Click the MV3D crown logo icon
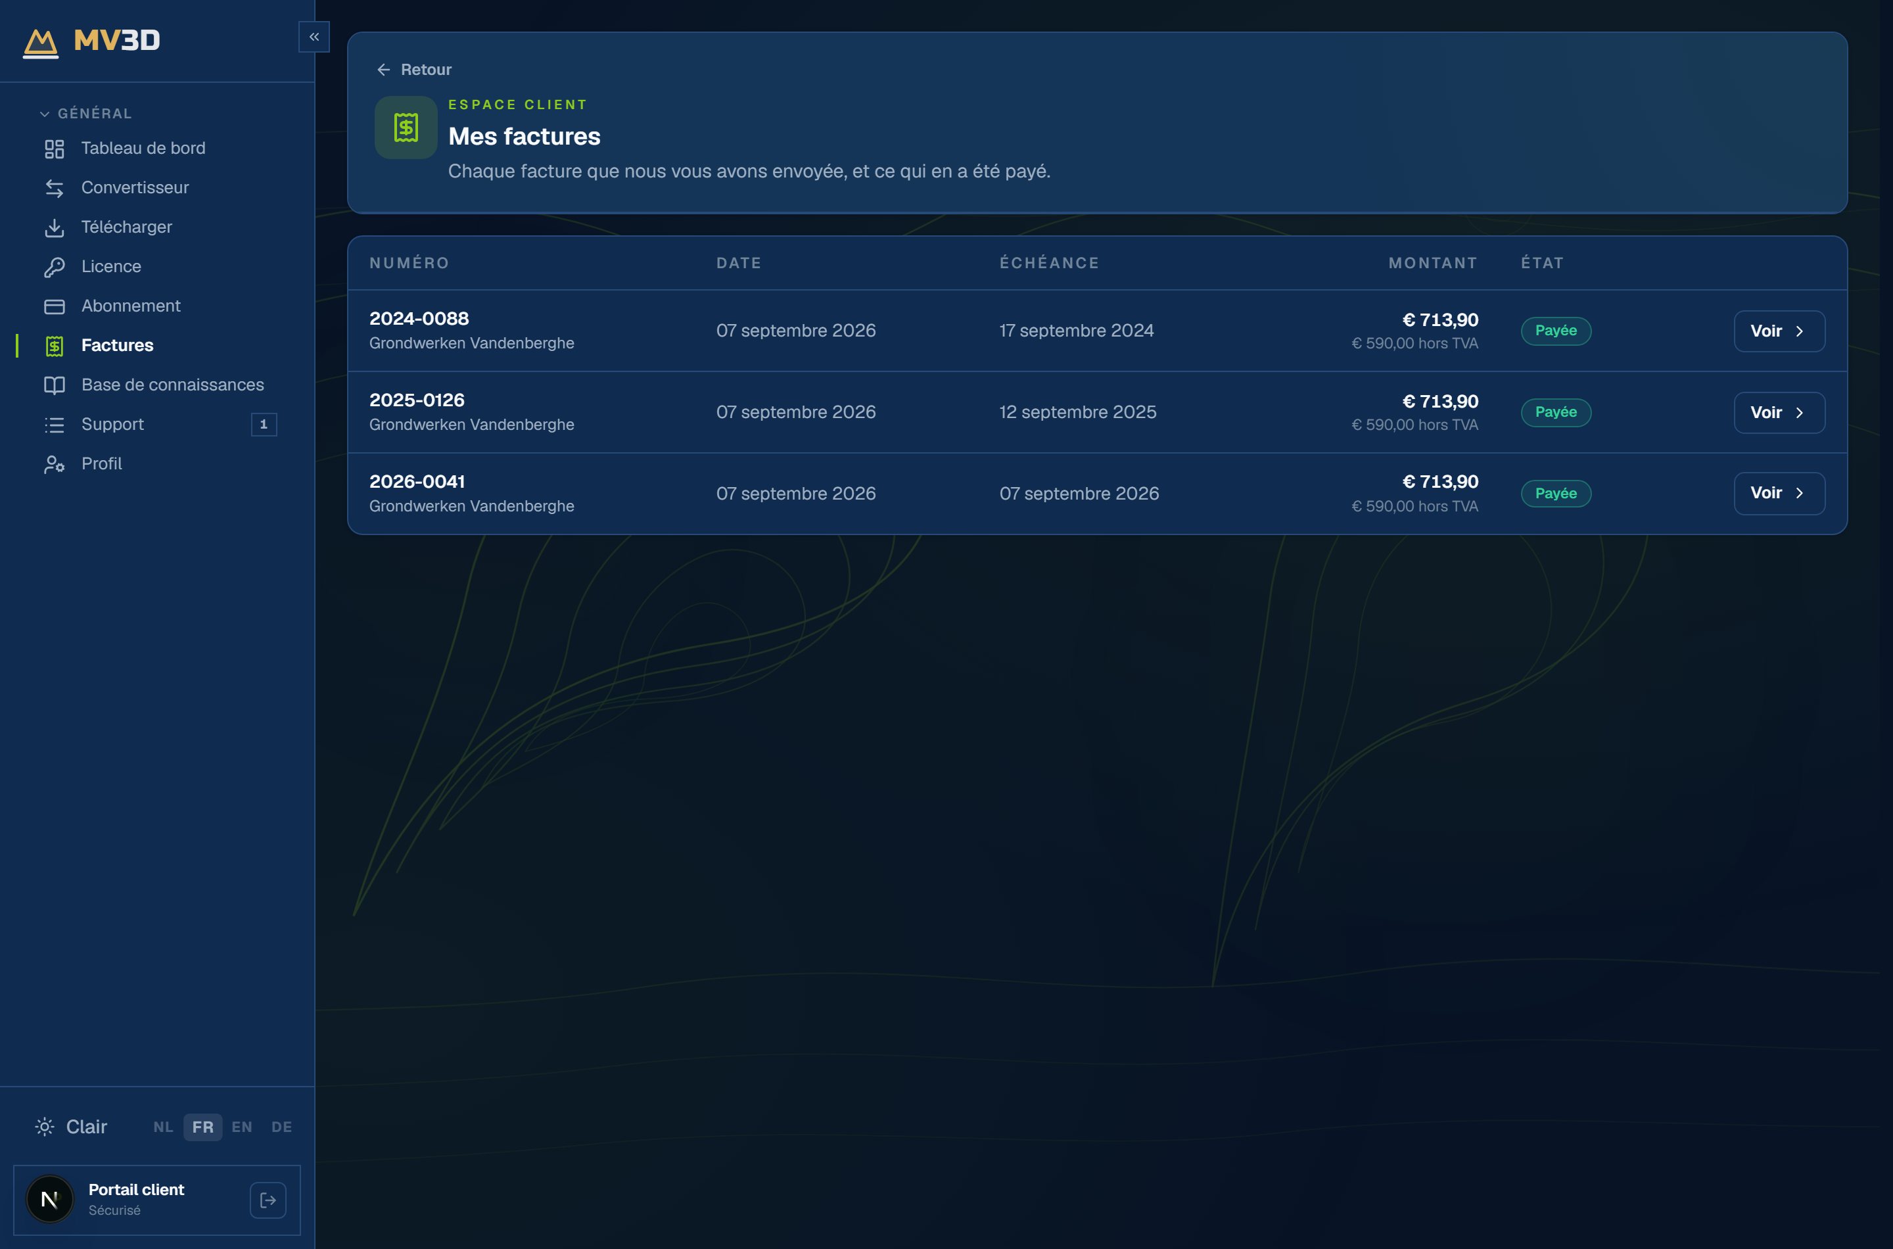The image size is (1893, 1249). click(x=41, y=43)
